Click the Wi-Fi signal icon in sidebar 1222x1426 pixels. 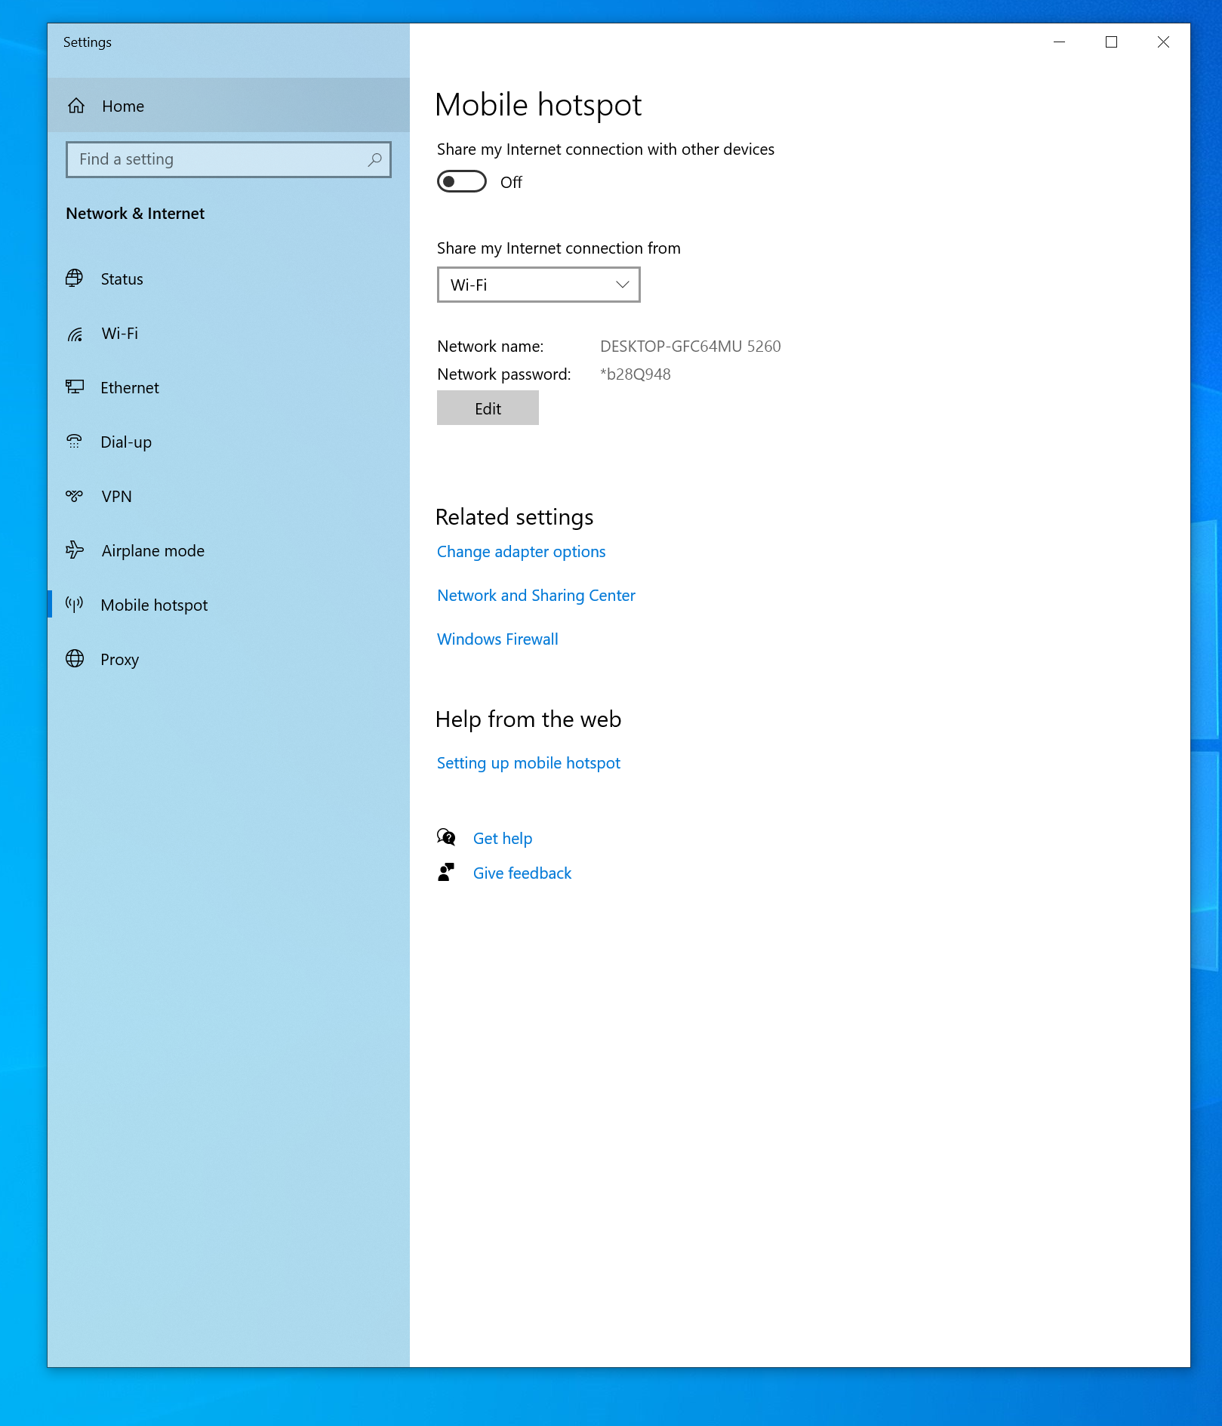[75, 334]
